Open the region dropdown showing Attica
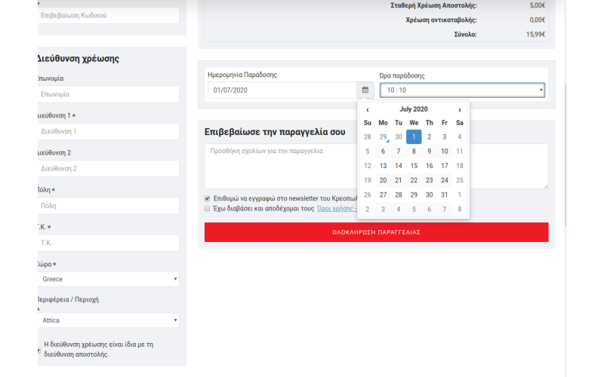Viewport: 604px width, 377px height. pos(107,320)
